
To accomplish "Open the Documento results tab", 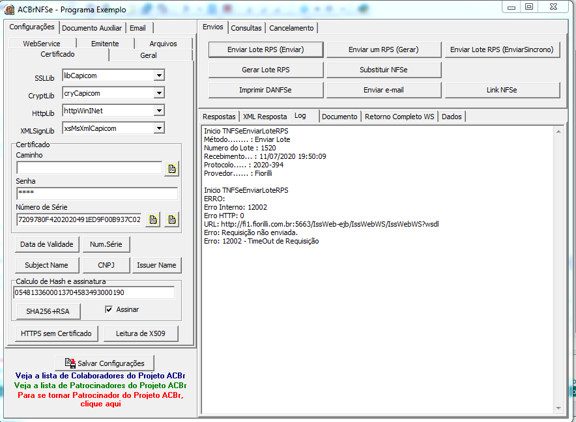I will click(339, 117).
